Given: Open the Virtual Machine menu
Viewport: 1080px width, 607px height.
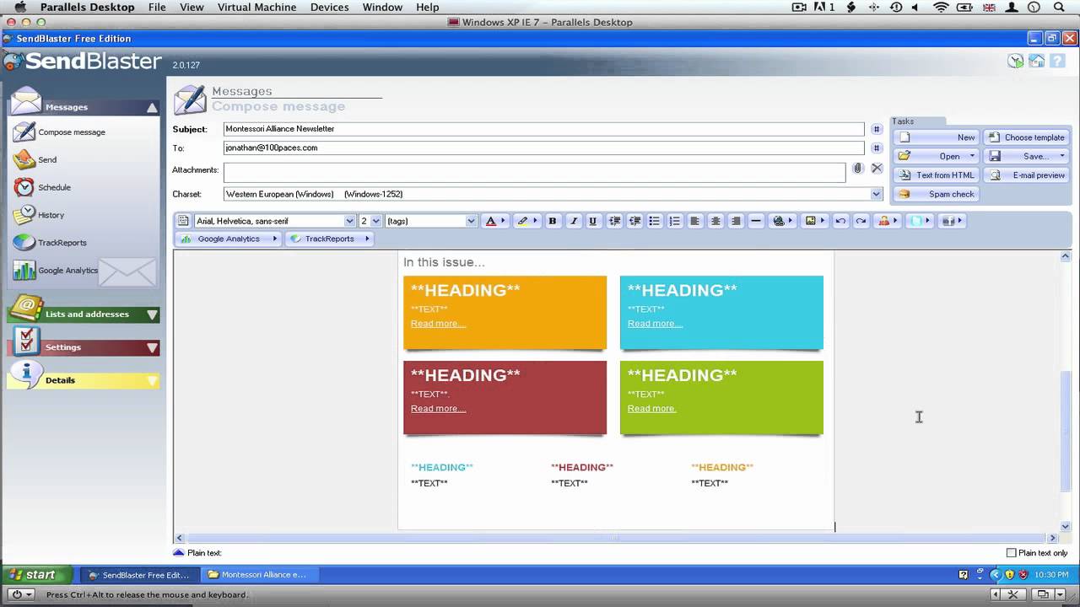Looking at the screenshot, I should tap(256, 7).
